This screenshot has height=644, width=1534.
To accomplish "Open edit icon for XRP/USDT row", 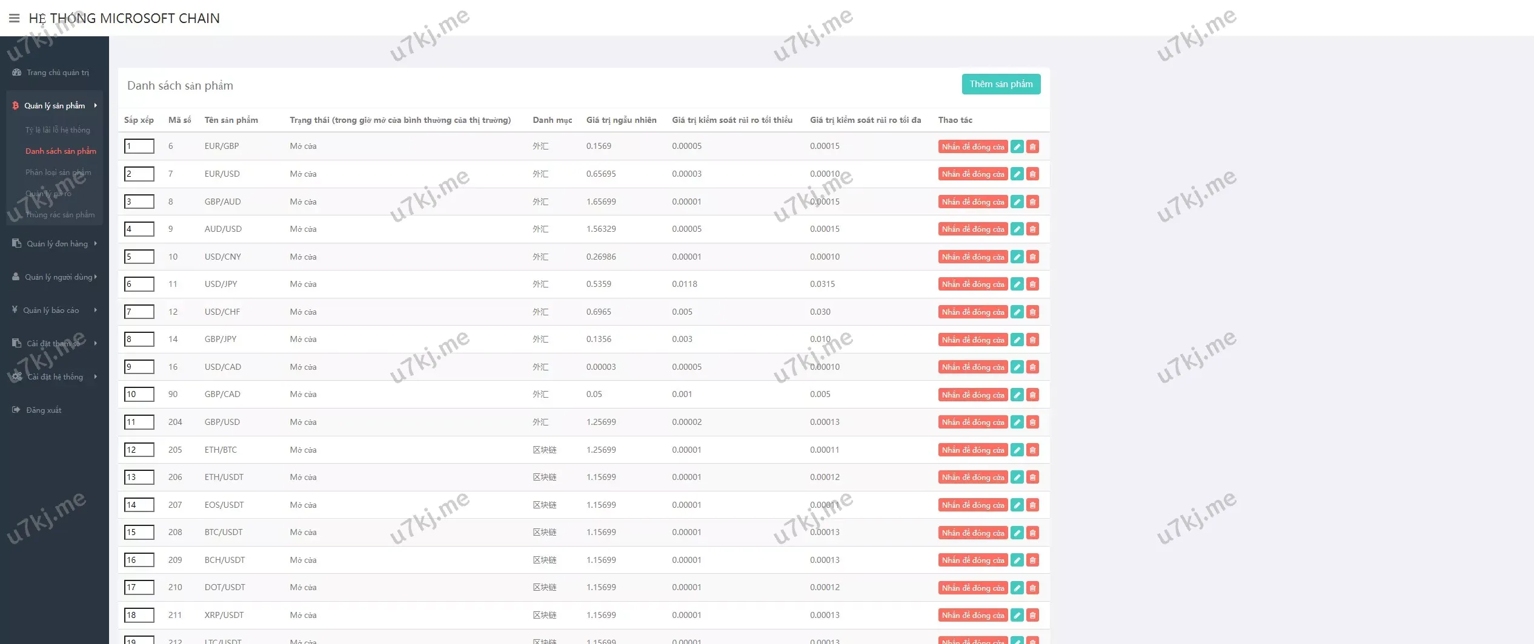I will (1017, 615).
